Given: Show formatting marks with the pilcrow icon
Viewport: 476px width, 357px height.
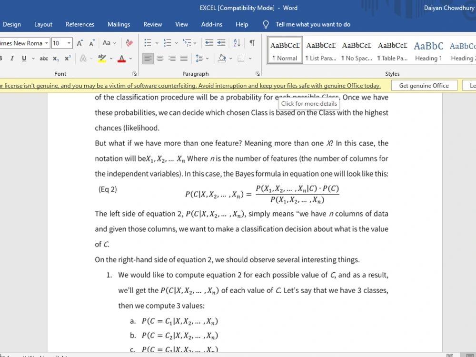Looking at the screenshot, I should [x=251, y=43].
